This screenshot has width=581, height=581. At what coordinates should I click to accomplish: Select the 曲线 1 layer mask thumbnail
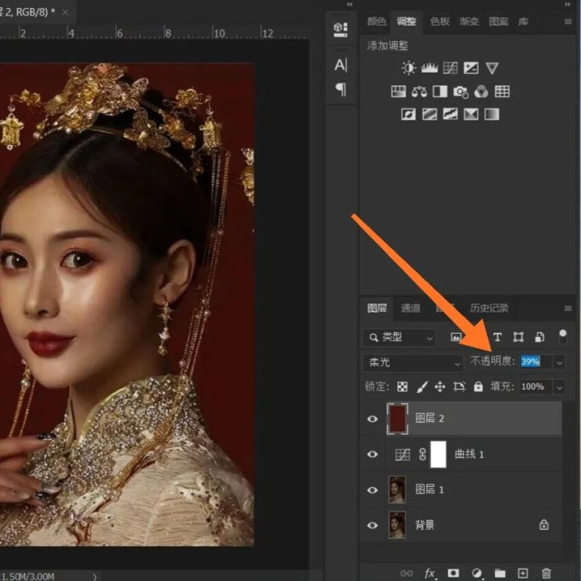tap(438, 454)
